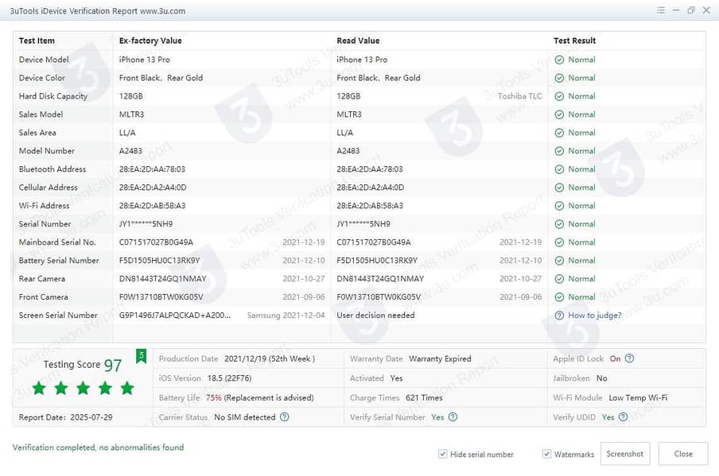Image resolution: width=719 pixels, height=476 pixels.
Task: Click the Close button at bottom right
Action: point(682,454)
